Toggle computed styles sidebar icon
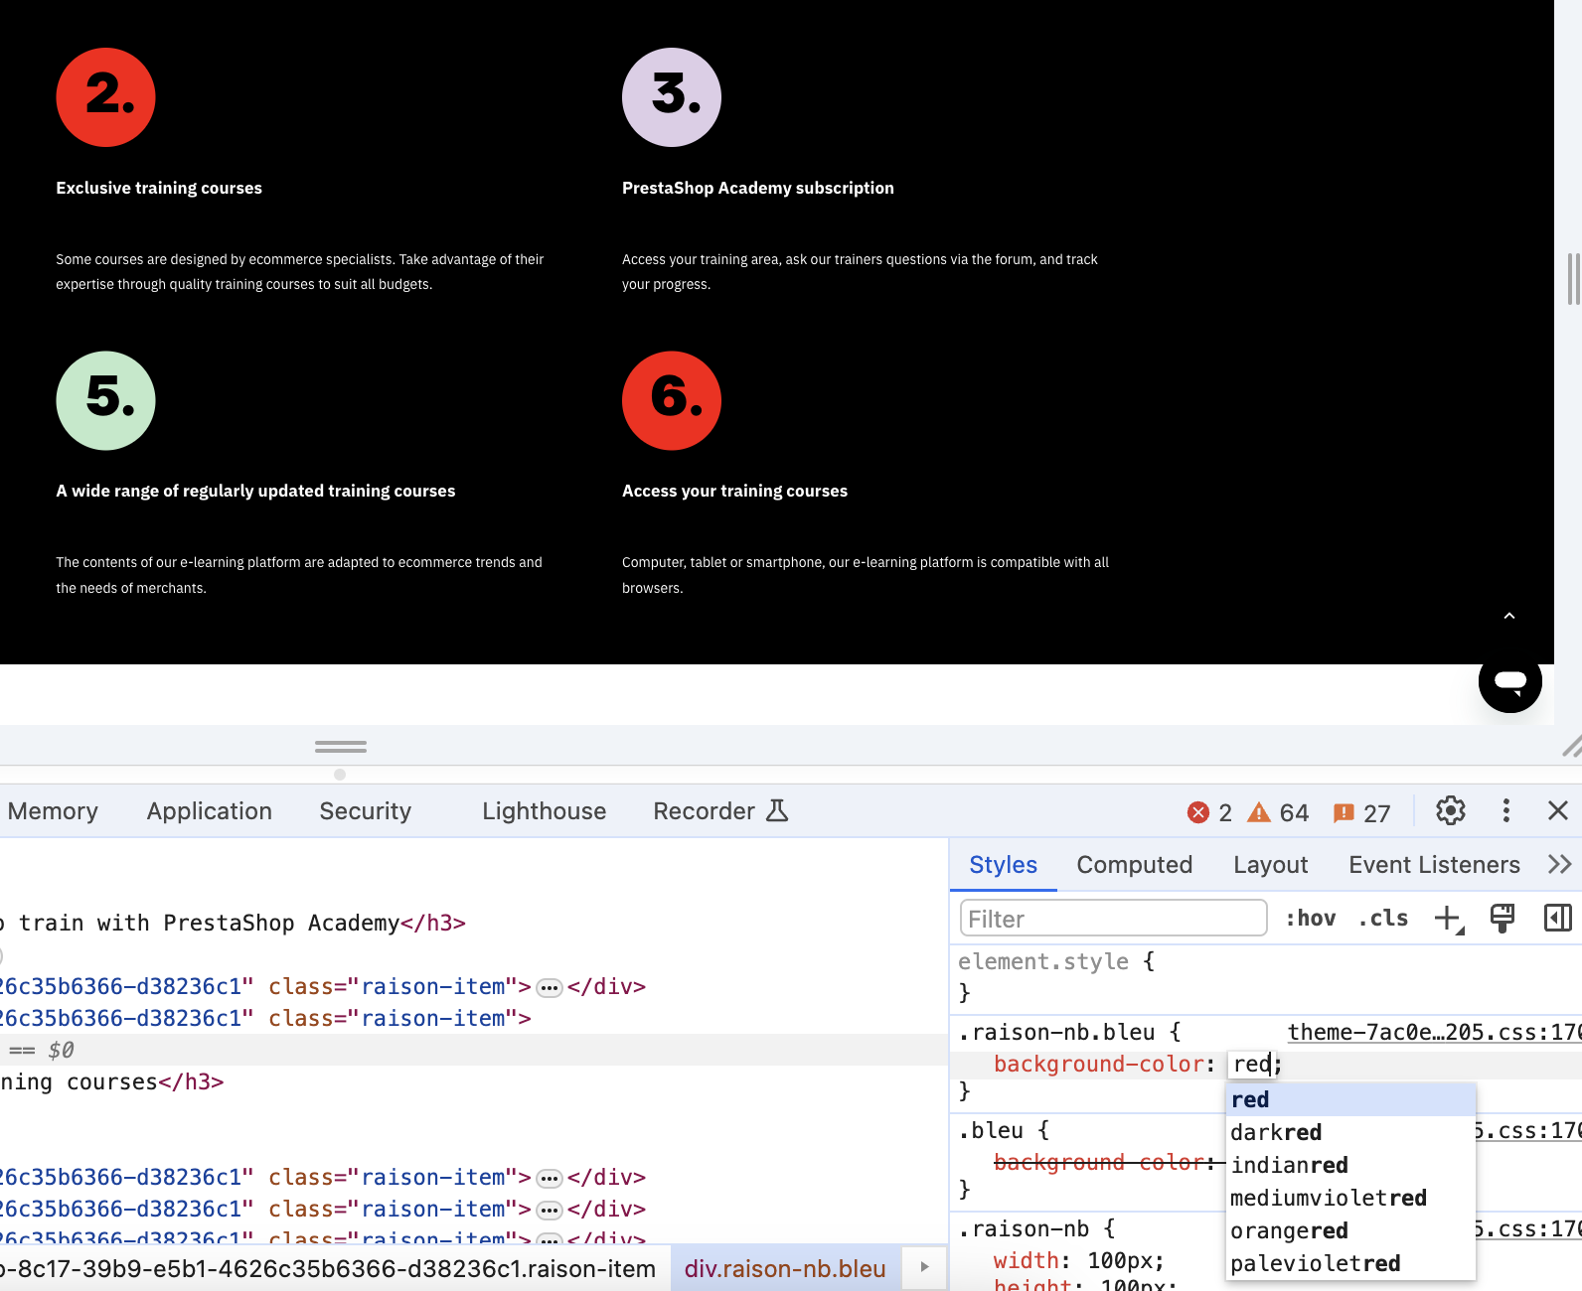1582x1291 pixels. [1558, 919]
